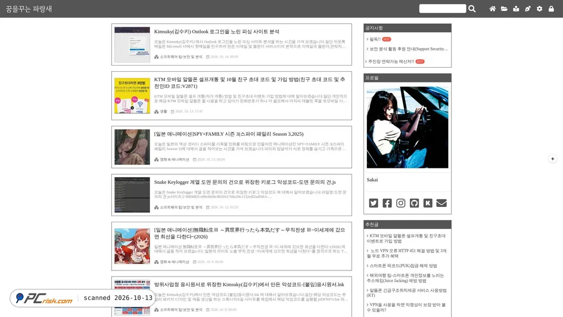Open the folder icon in top bar

pos(504,9)
